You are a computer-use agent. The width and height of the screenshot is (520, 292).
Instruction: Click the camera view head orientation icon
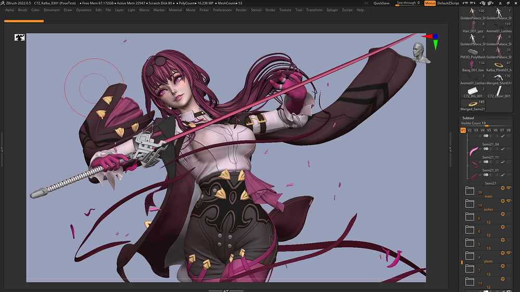[421, 53]
